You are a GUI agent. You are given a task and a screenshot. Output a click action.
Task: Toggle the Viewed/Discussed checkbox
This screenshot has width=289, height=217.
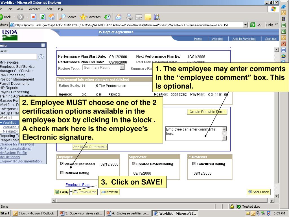click(x=62, y=164)
